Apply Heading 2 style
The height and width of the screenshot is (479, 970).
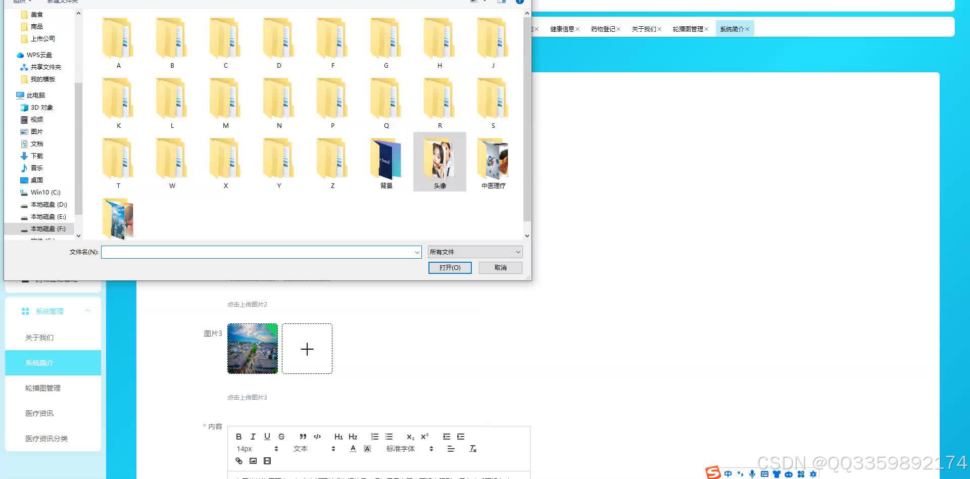353,437
